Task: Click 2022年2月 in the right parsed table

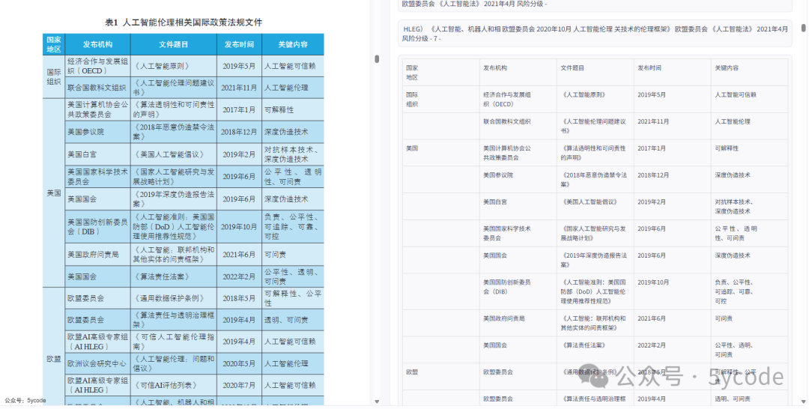Action: 651,345
